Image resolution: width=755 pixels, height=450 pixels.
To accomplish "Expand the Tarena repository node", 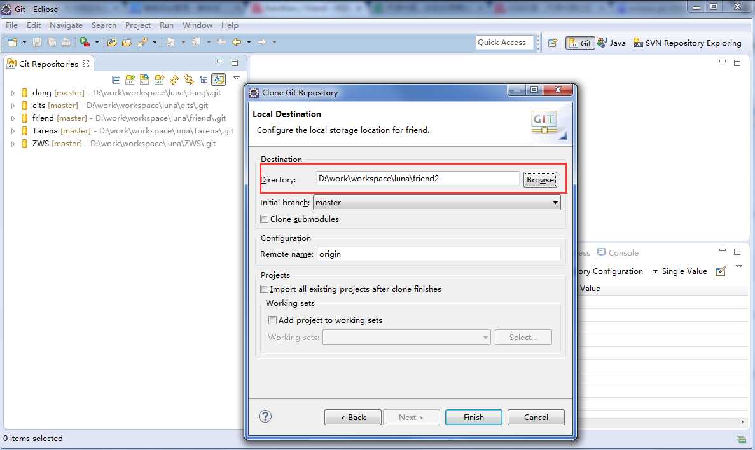I will [13, 131].
